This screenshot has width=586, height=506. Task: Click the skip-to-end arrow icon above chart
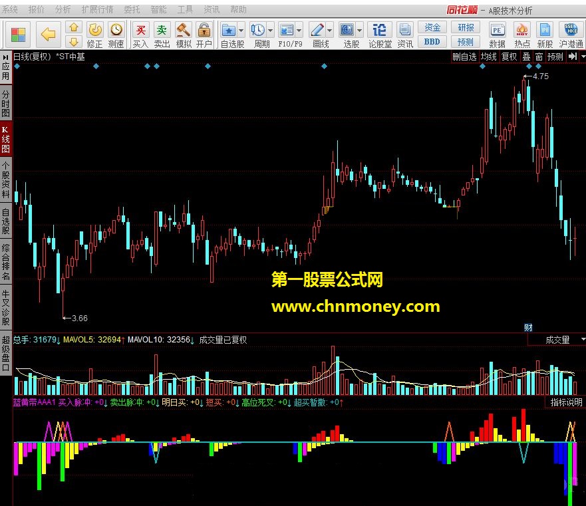click(x=572, y=57)
